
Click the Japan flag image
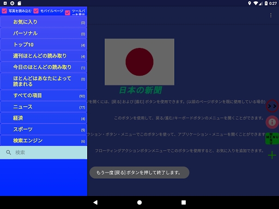(x=139, y=62)
